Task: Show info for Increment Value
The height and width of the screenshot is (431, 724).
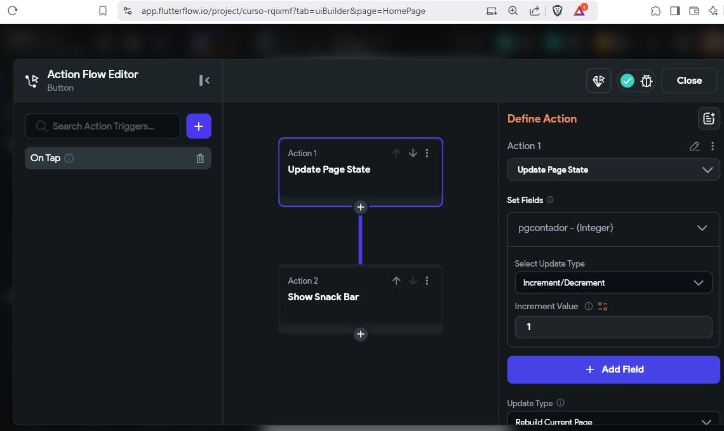Action: pyautogui.click(x=588, y=306)
